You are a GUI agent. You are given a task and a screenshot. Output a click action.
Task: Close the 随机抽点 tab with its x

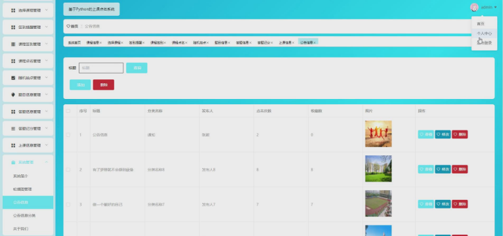pos(208,43)
